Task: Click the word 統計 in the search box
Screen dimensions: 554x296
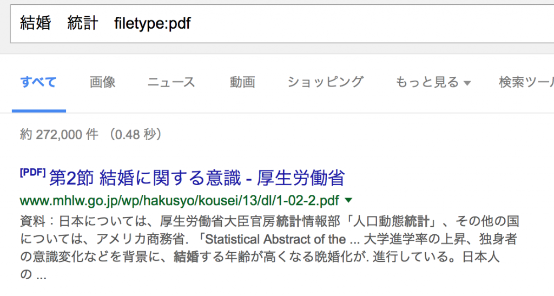Action: (x=83, y=24)
